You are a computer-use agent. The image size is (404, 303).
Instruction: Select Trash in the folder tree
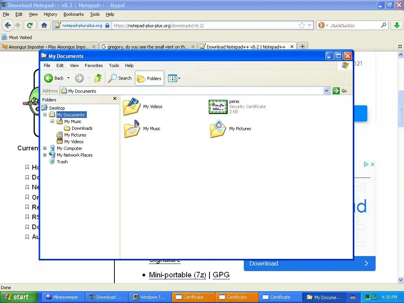(62, 161)
